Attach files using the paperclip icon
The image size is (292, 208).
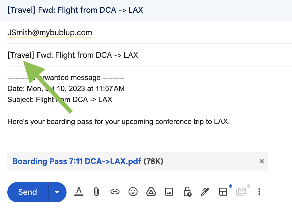[x=96, y=192]
